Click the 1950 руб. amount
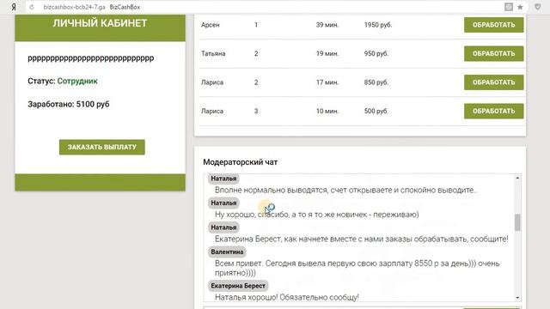Screen dimensions: 550x309 [378, 25]
